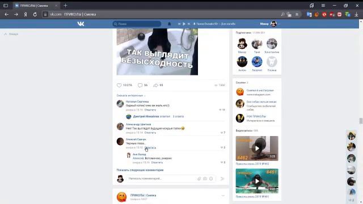Viewport: 363px width, 204px height.
Task: Play the video thumbnail labeled #461
Action: (257, 181)
